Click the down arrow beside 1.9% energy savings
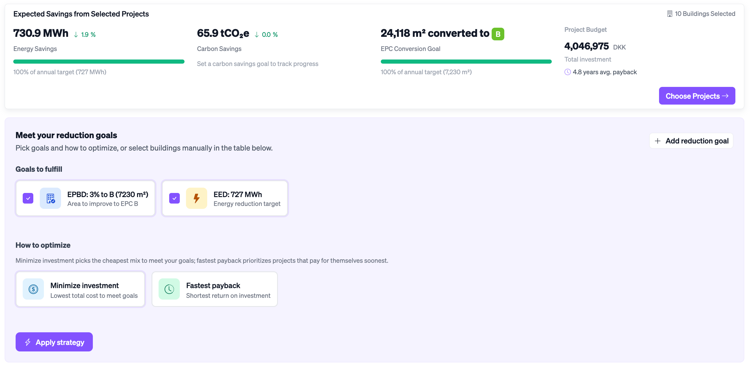The width and height of the screenshot is (751, 370). (75, 34)
